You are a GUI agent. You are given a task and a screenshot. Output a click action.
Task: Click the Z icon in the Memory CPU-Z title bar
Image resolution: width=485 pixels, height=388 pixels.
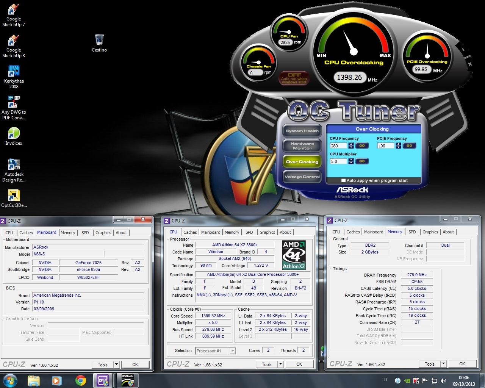pyautogui.click(x=330, y=220)
